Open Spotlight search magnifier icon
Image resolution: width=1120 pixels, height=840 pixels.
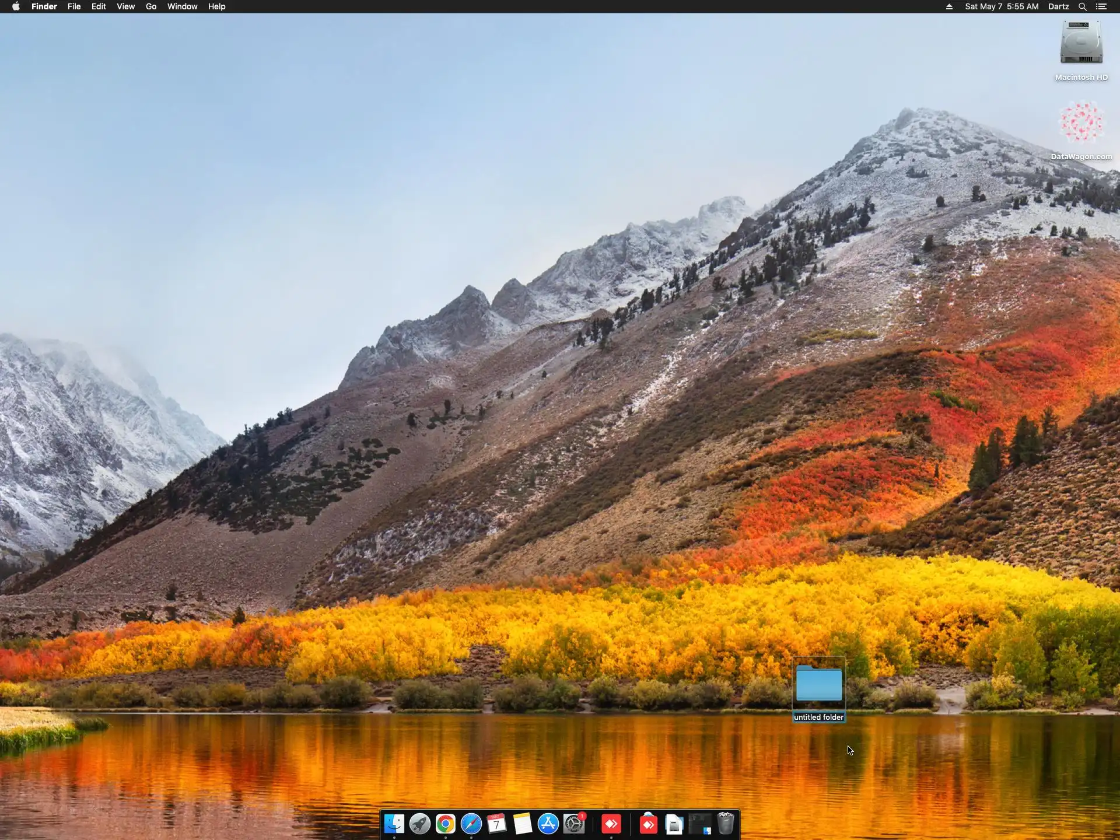coord(1082,6)
